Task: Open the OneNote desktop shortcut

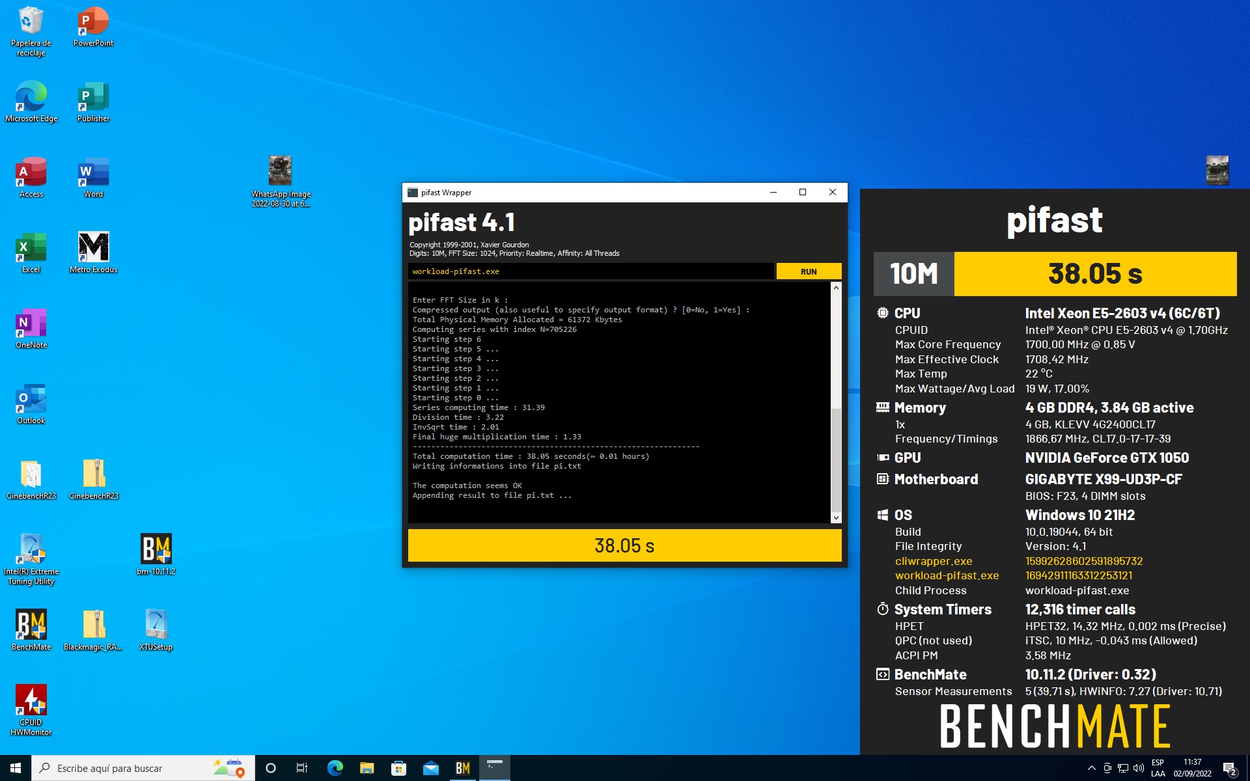Action: click(31, 327)
